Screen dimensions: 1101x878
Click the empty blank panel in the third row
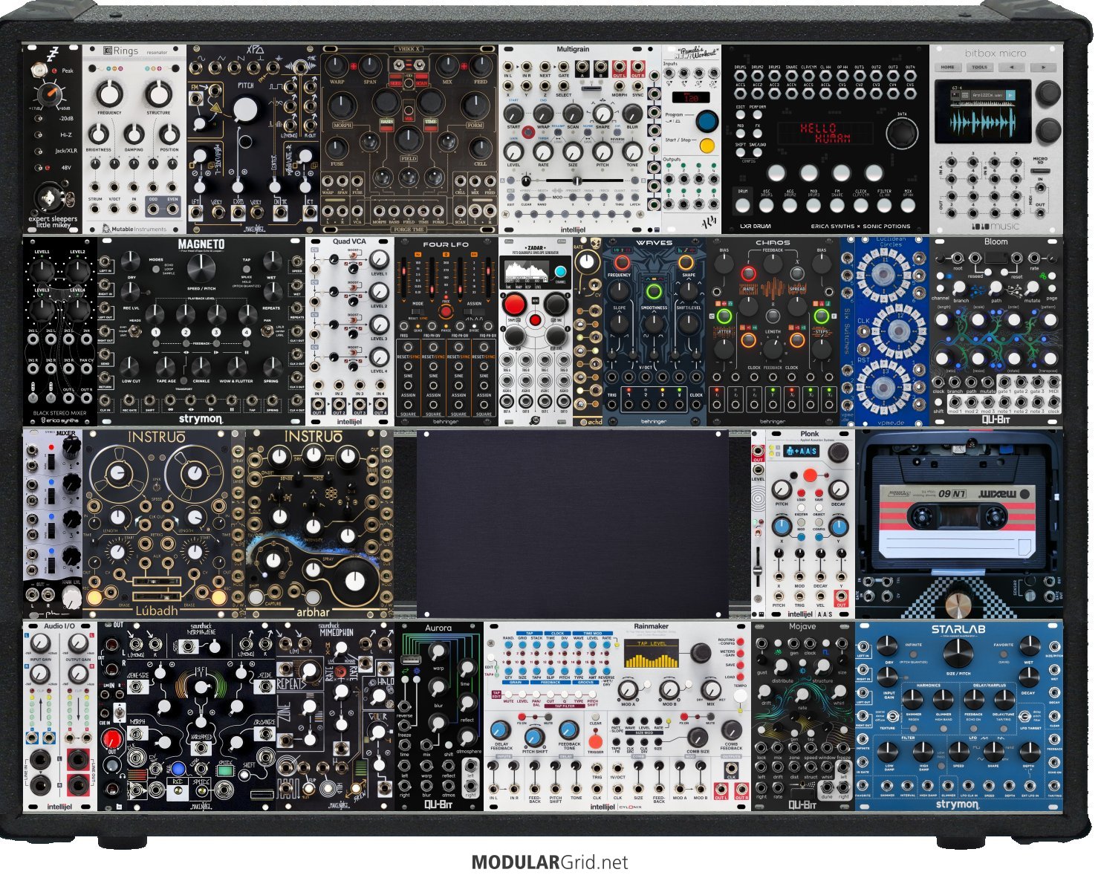(572, 523)
